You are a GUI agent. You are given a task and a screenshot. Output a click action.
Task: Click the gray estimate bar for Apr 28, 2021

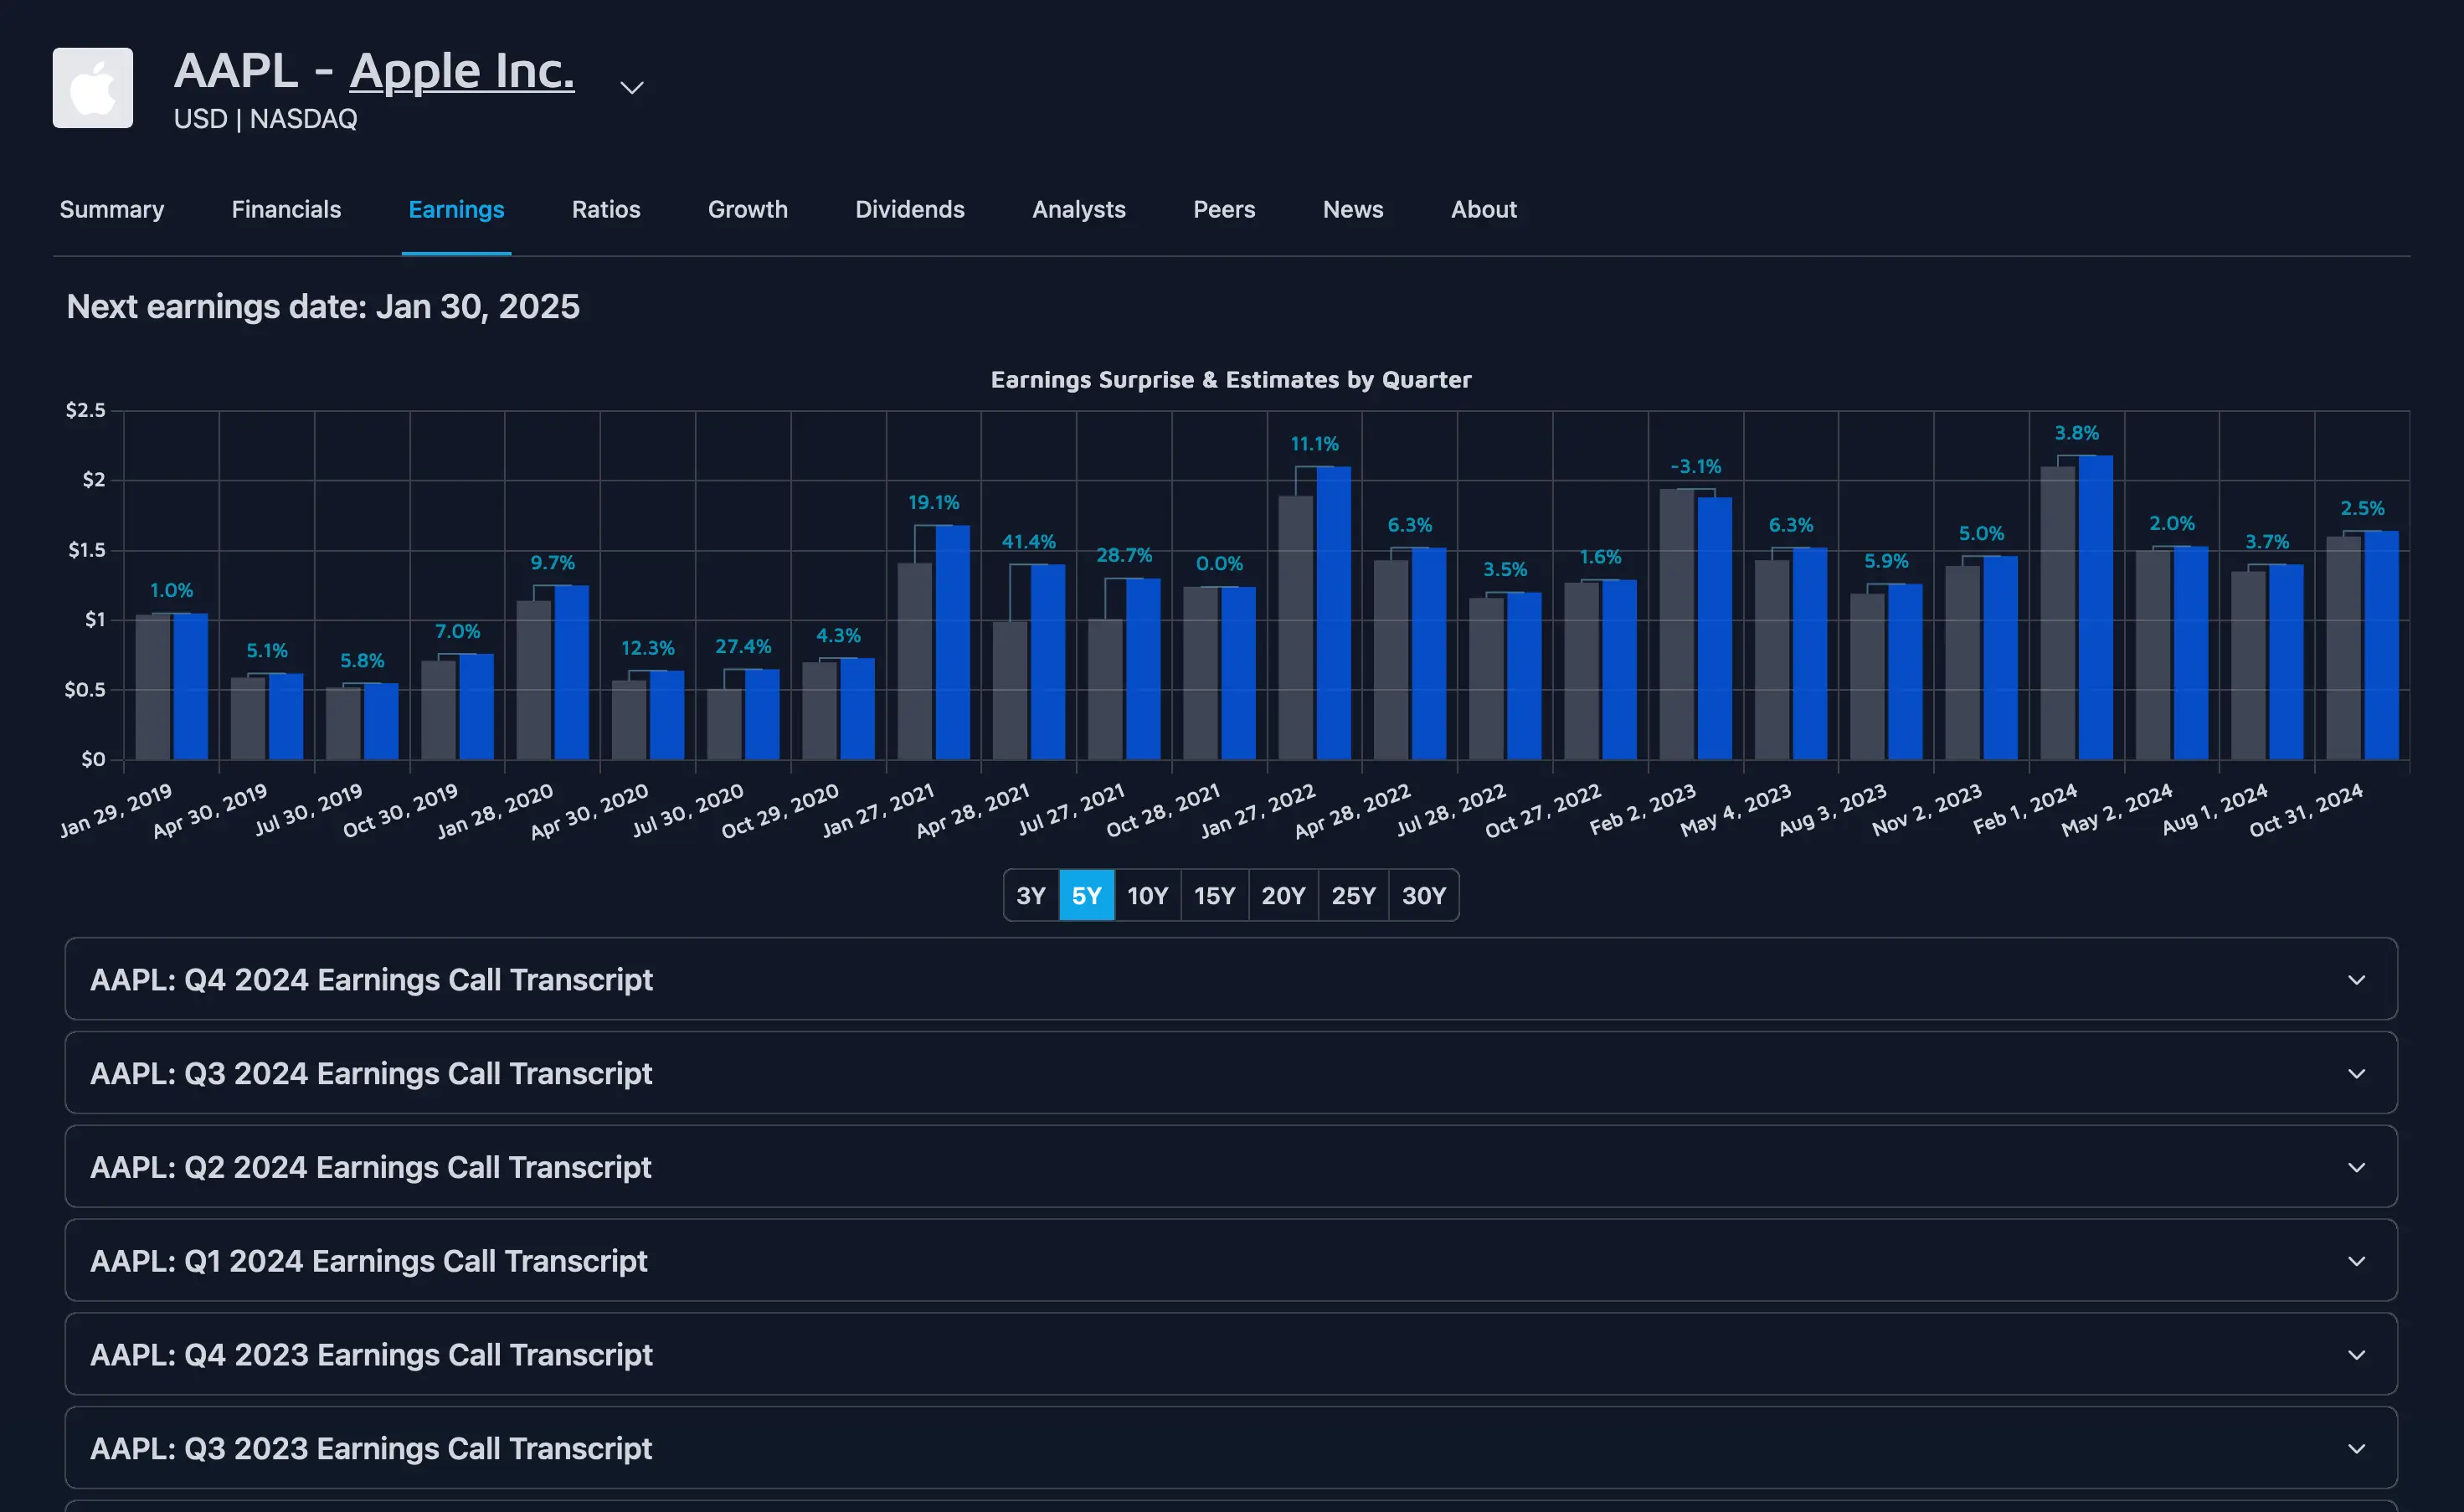point(1010,690)
